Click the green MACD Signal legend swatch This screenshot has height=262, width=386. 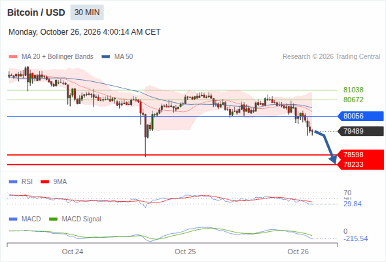[54, 219]
